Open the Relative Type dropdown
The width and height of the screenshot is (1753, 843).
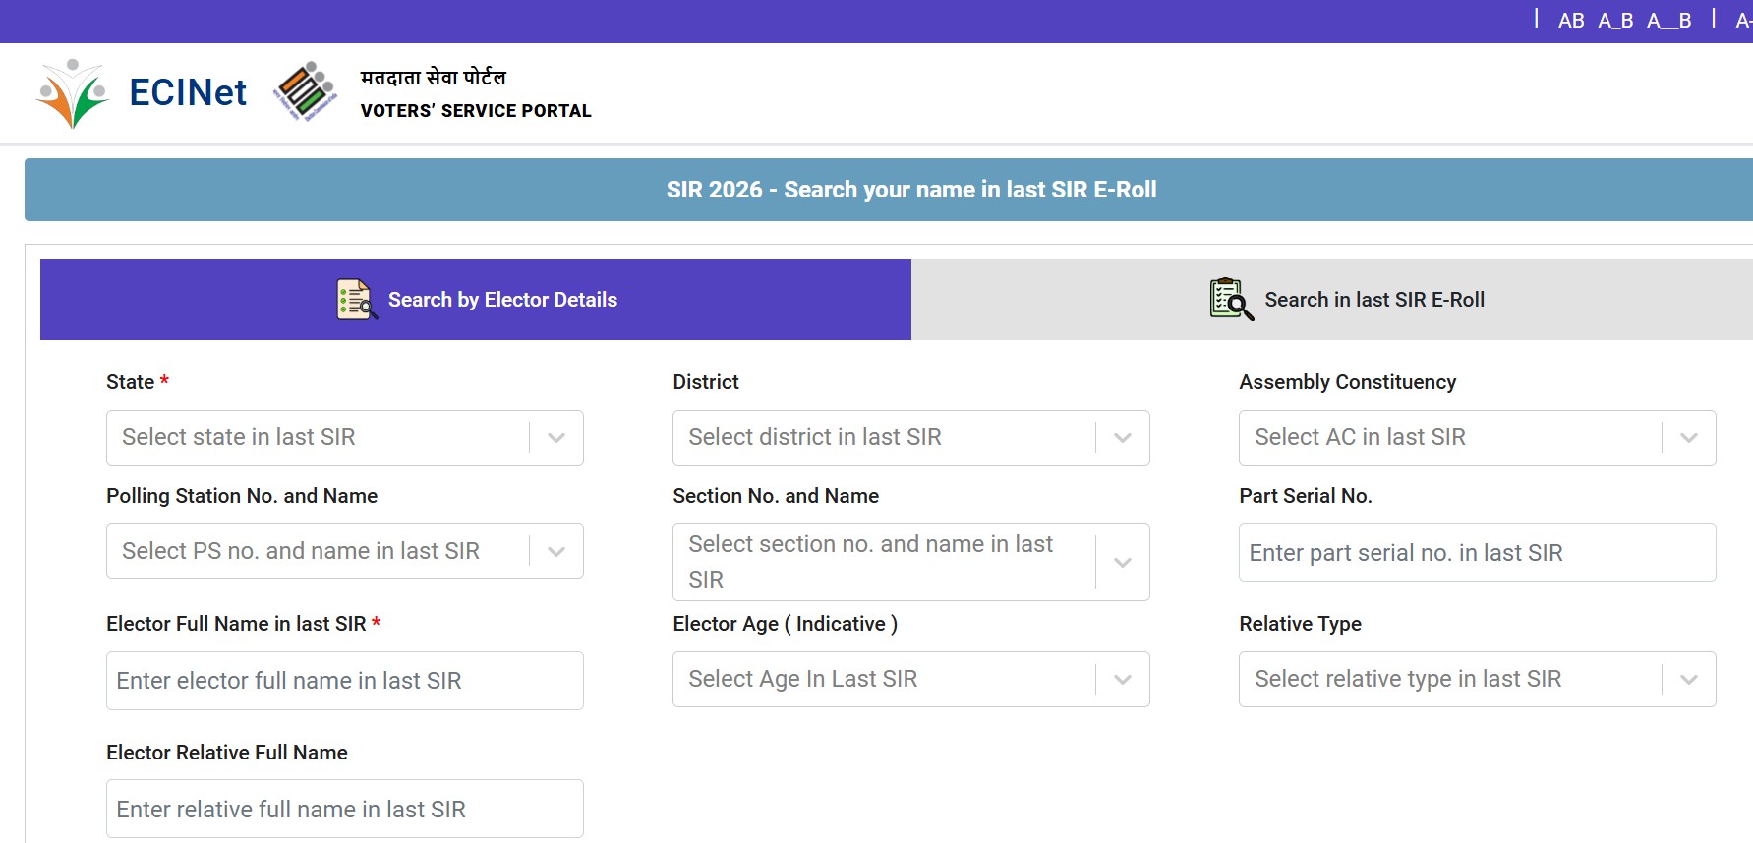[x=1478, y=679]
